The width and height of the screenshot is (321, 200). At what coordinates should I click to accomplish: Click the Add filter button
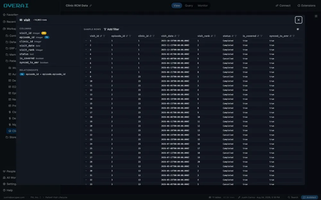click(x=111, y=29)
